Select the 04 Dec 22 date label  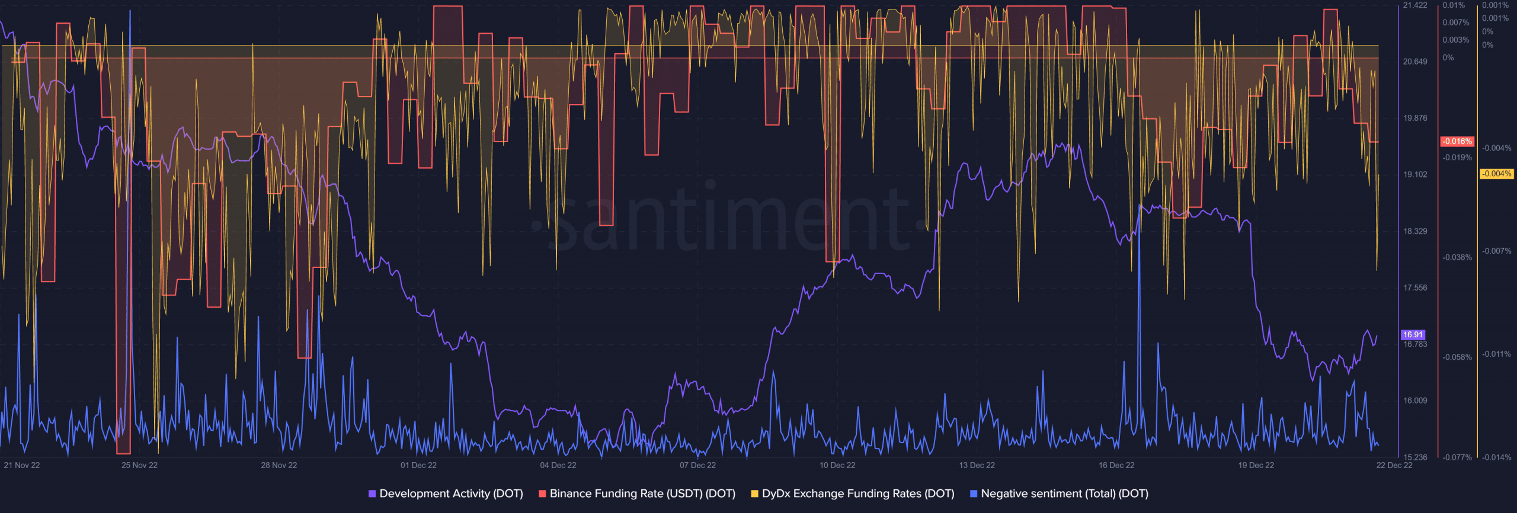coord(558,465)
